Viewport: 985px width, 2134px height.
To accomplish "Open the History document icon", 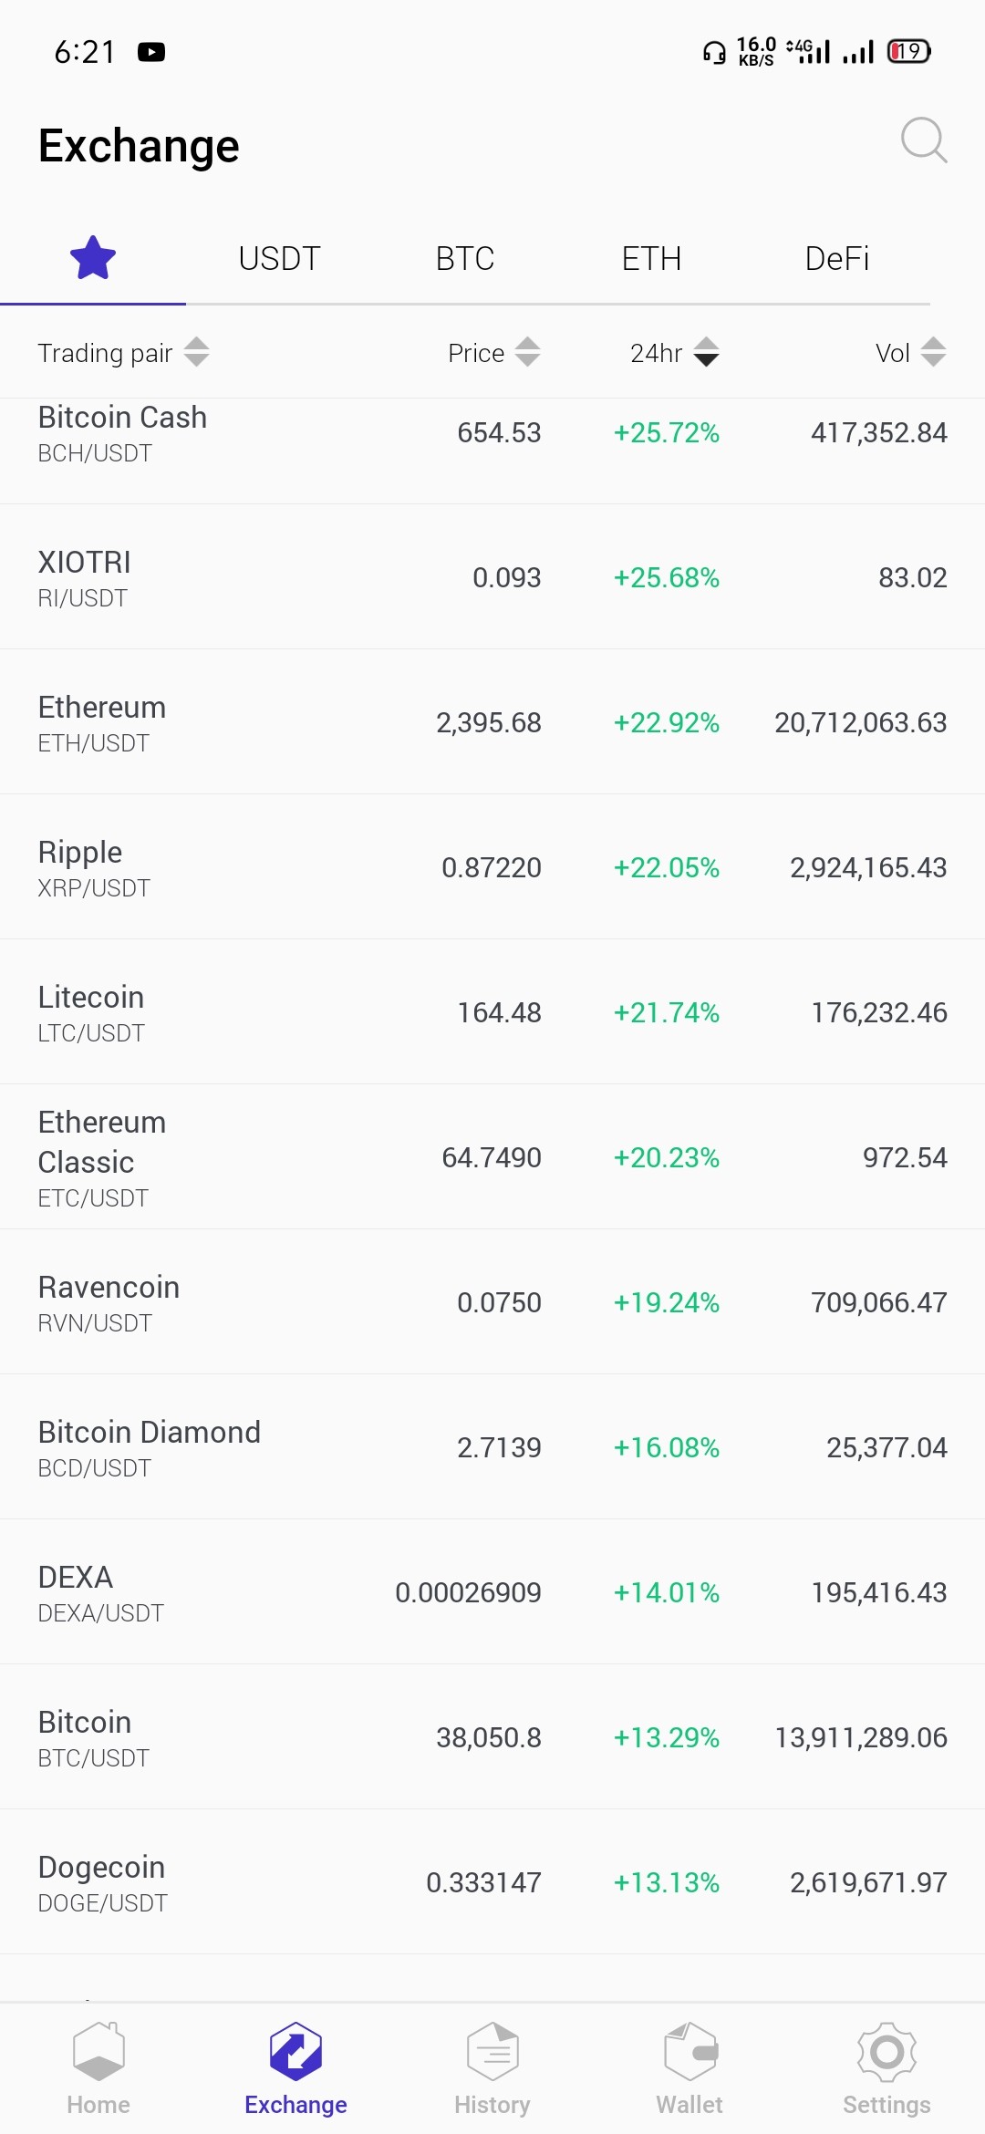I will pyautogui.click(x=493, y=2052).
